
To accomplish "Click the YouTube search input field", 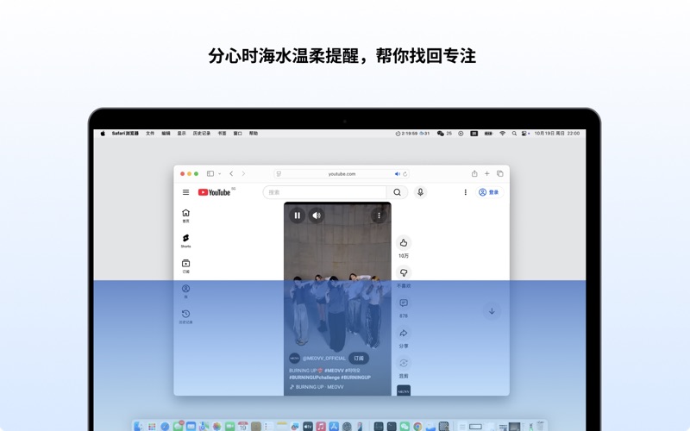I will (x=325, y=192).
